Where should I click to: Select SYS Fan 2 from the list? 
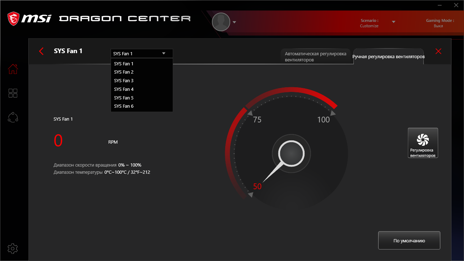pyautogui.click(x=142, y=72)
